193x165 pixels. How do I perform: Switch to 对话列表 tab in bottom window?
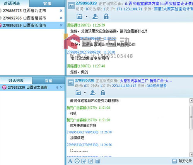16,81
